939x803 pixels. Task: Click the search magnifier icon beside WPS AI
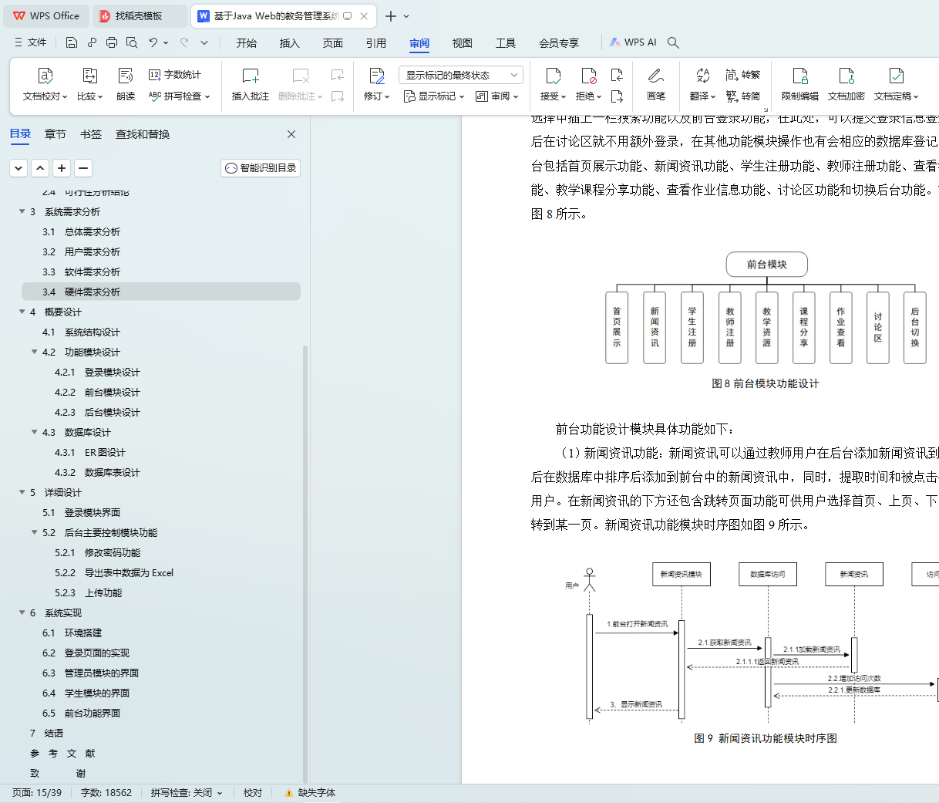click(673, 42)
